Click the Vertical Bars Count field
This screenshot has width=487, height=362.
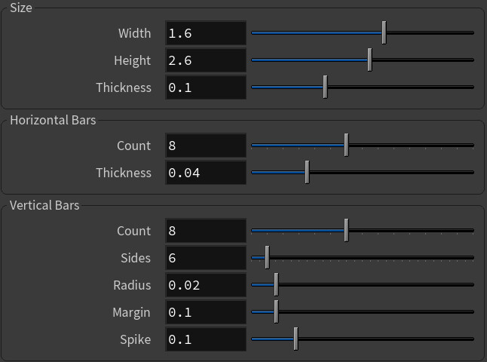point(206,231)
